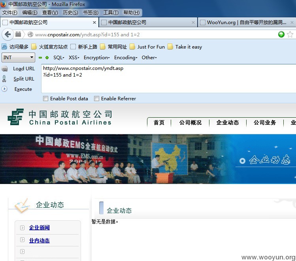Open the Take it easy bookmark folder
Screen dimensions: 296x261
(185, 47)
